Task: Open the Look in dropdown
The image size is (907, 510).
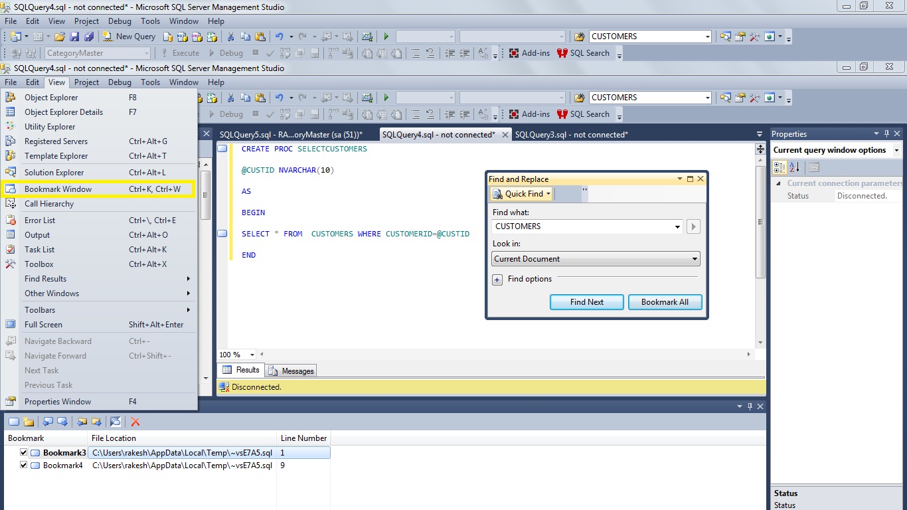Action: [695, 258]
